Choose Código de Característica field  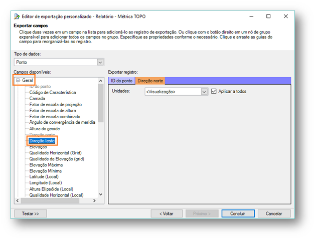point(53,93)
